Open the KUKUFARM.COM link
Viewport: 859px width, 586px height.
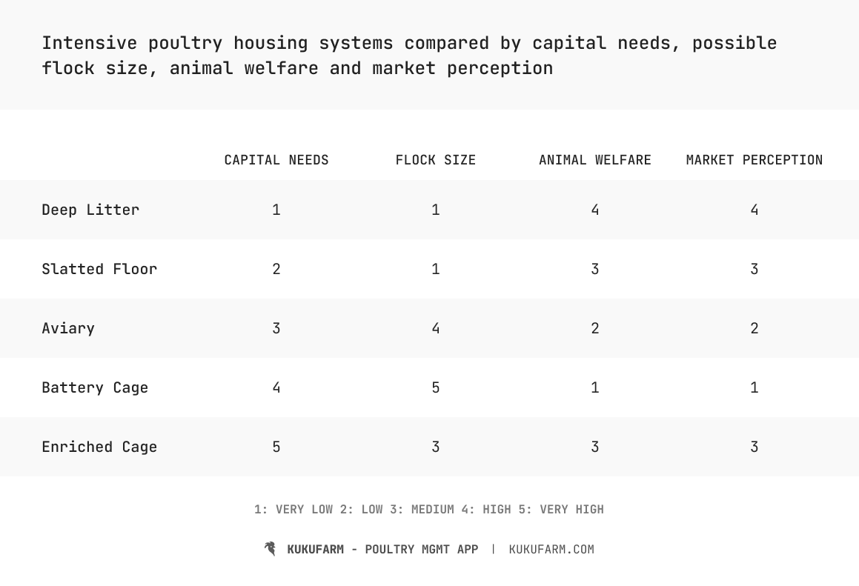tap(551, 549)
